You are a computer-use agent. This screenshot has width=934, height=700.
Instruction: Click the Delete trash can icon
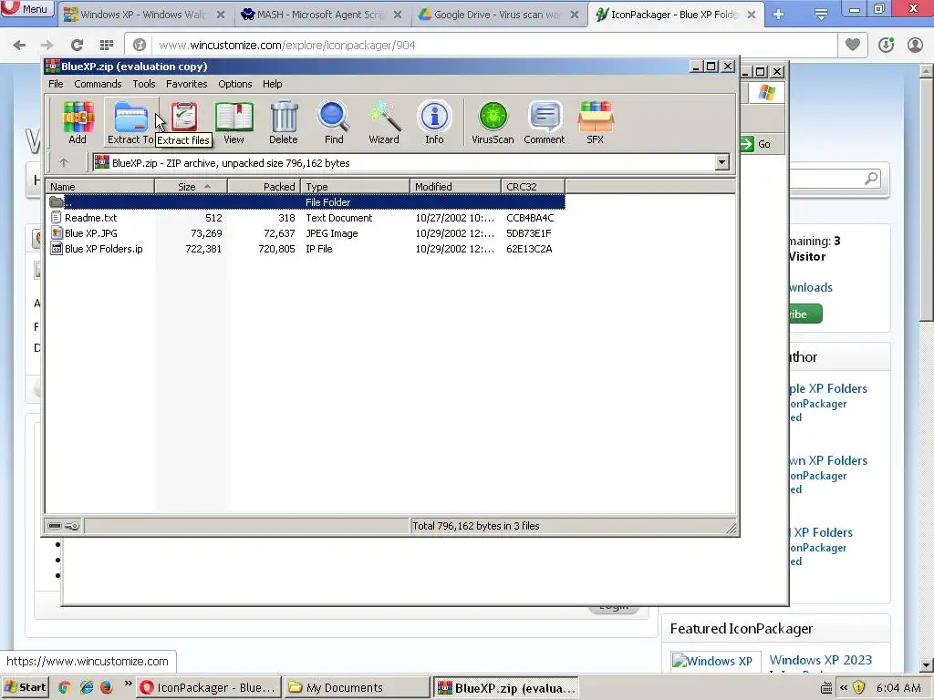(284, 122)
